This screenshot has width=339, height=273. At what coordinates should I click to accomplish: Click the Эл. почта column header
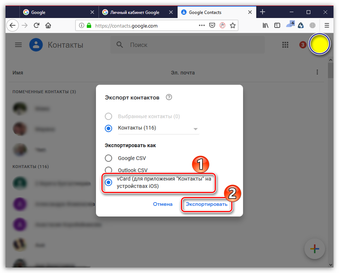click(183, 73)
